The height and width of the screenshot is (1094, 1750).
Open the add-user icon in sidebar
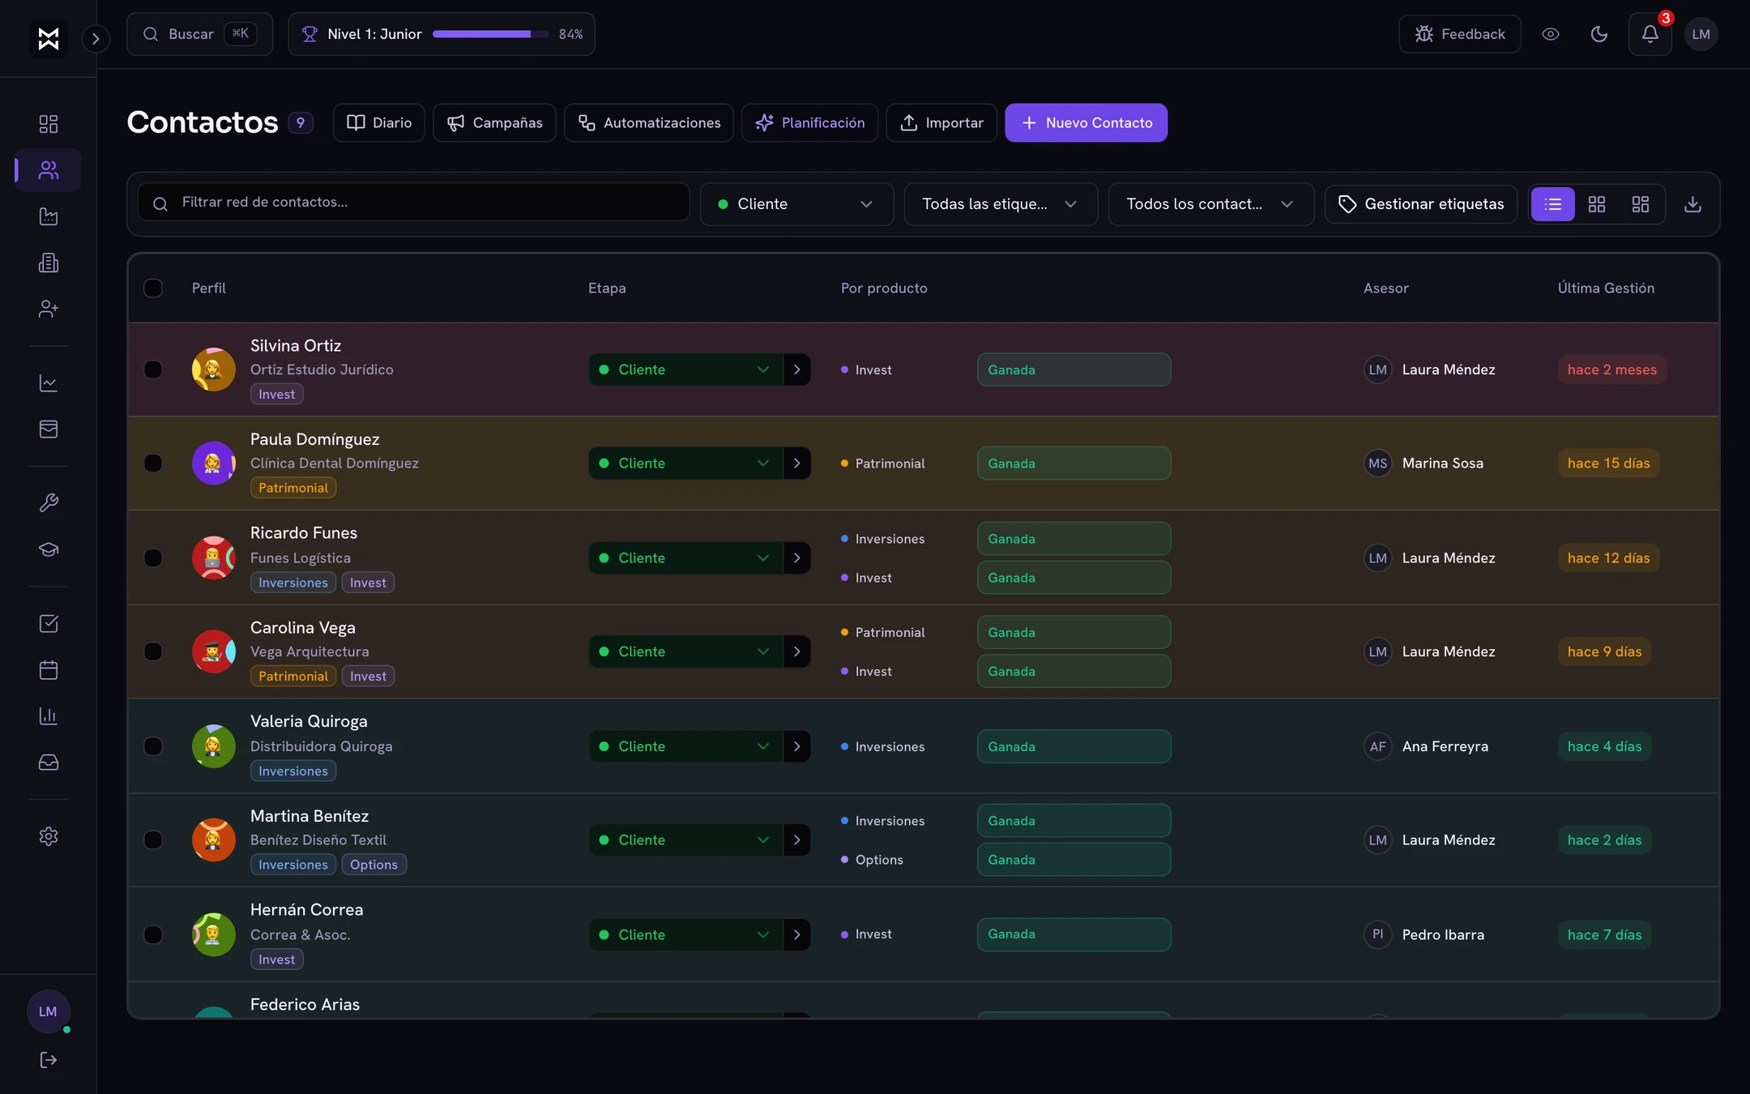pos(49,309)
